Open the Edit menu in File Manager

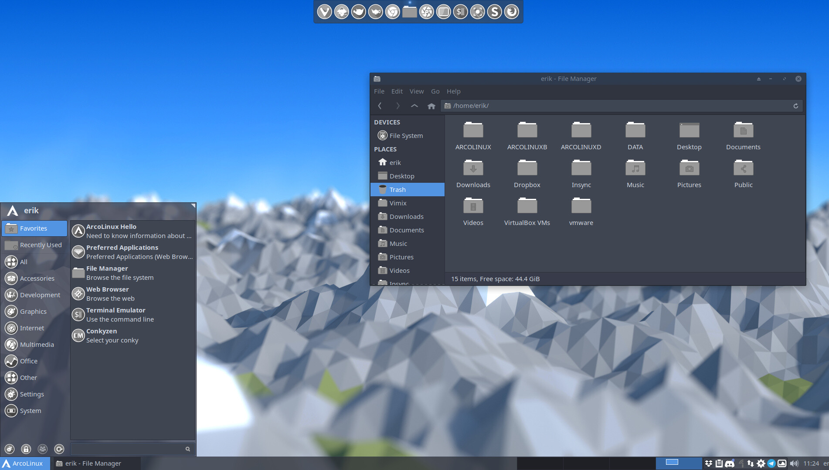click(397, 91)
